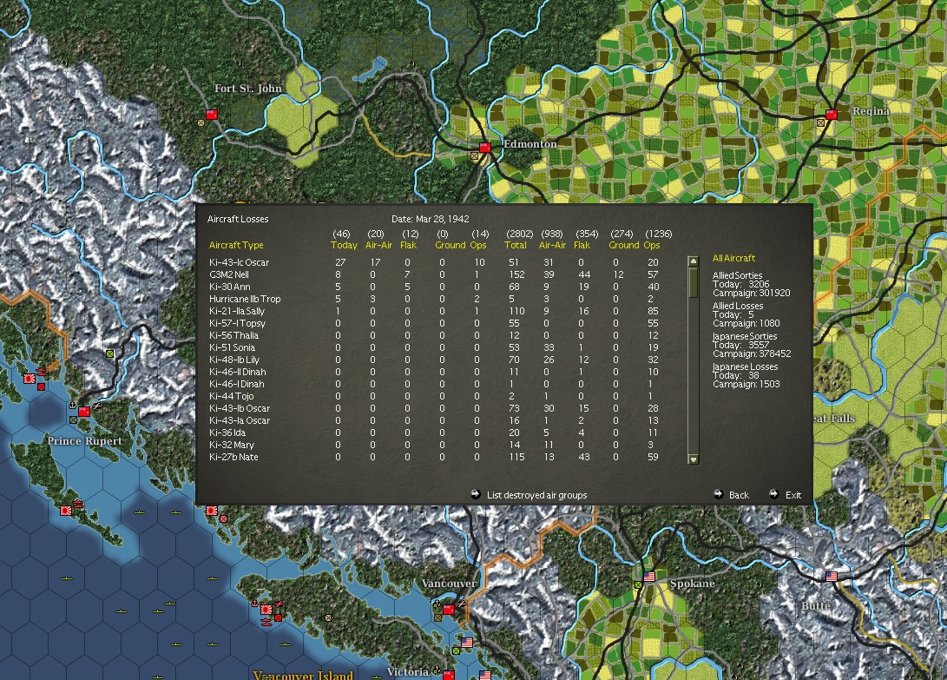Click the Air-Air header under (938)
The image size is (947, 680).
552,246
